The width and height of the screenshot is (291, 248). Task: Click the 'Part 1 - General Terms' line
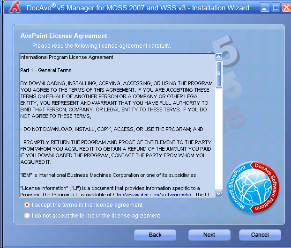(x=46, y=70)
